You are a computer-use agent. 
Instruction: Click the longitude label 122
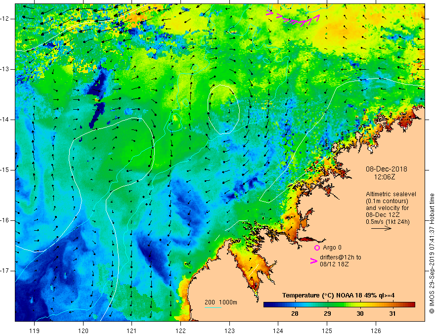pyautogui.click(x=180, y=331)
